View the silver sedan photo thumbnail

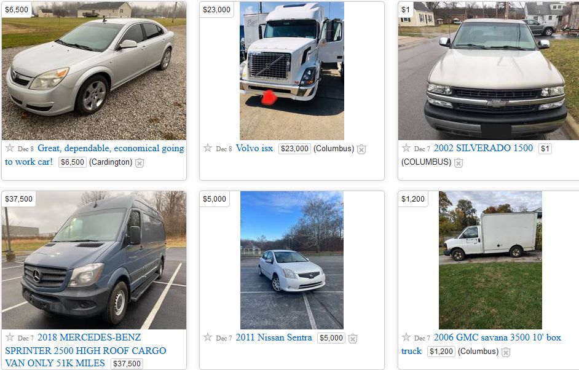click(94, 71)
